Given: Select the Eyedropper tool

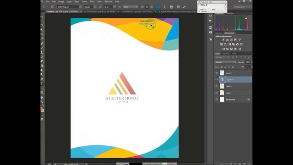Looking at the screenshot, I should [42, 38].
